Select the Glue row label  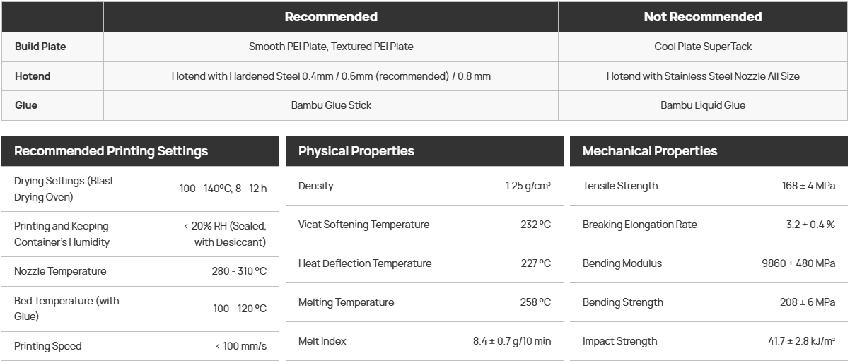point(26,105)
